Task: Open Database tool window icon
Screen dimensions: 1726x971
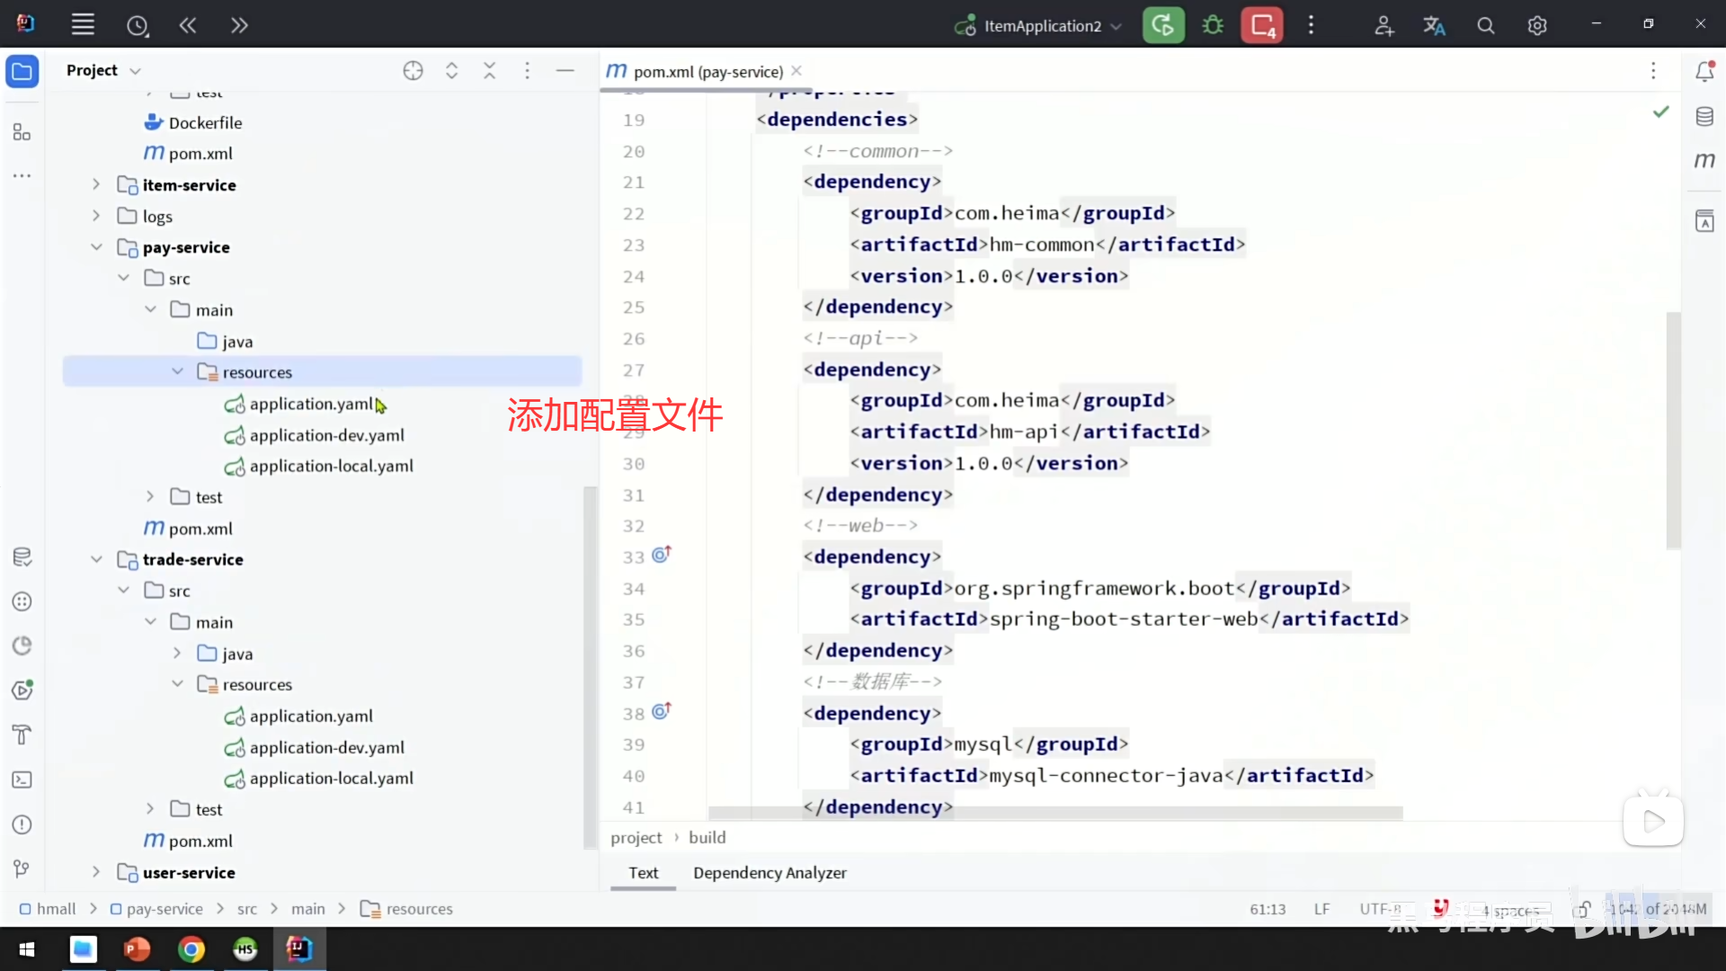Action: 1704,117
